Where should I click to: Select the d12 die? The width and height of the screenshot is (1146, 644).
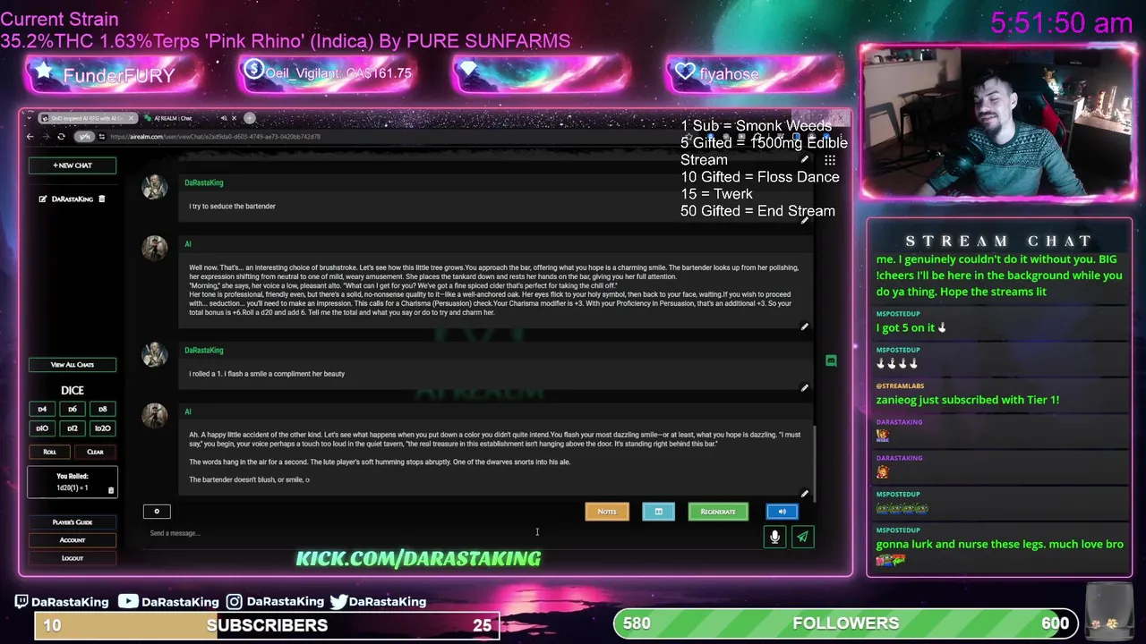(x=73, y=428)
